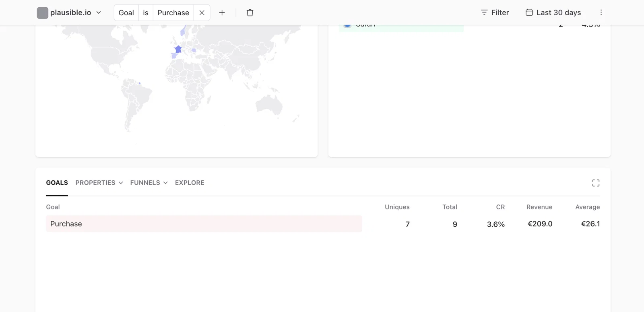Expand goals panel to full screen
The image size is (644, 312).
pyautogui.click(x=596, y=183)
